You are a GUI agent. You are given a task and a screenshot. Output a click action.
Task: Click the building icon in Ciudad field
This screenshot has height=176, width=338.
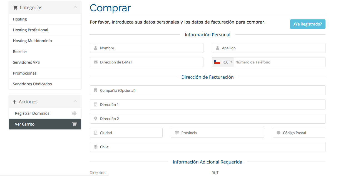(96, 133)
